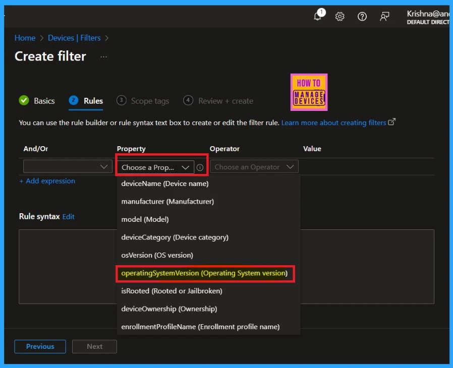
Task: Go to Home breadcrumb
Action: 25,38
